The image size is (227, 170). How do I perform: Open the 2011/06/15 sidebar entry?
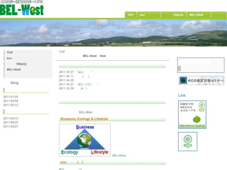pos(11,118)
